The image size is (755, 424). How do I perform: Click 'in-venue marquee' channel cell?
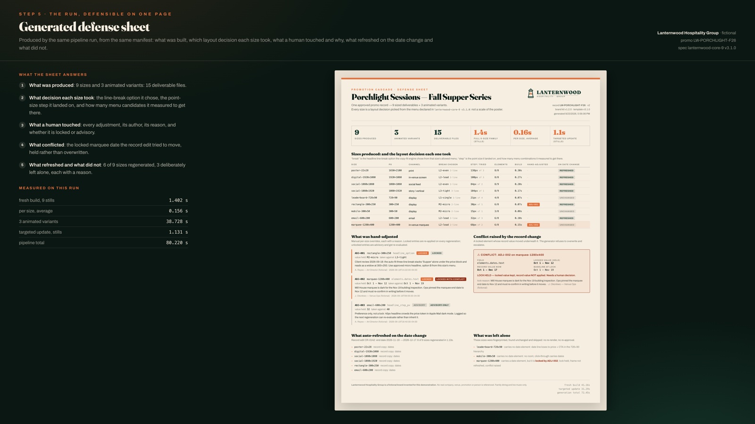tap(419, 225)
